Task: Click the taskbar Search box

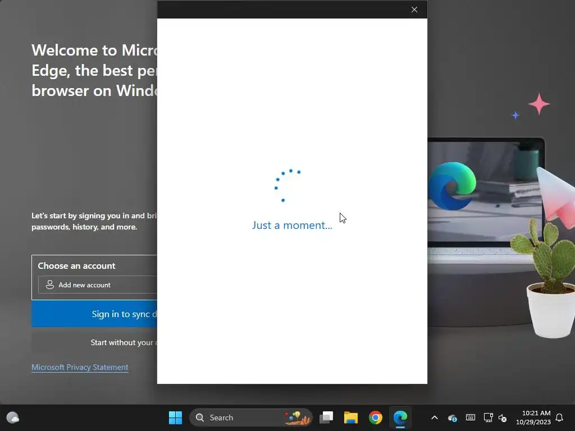Action: tap(251, 418)
